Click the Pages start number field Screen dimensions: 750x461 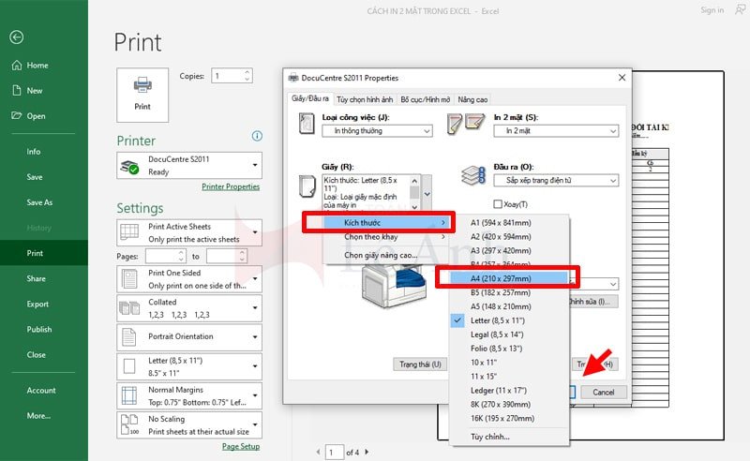(x=165, y=256)
